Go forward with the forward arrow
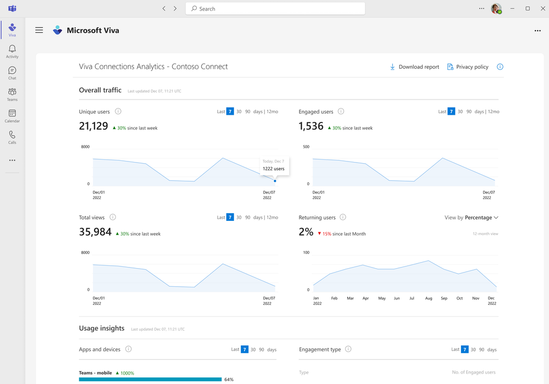Image resolution: width=549 pixels, height=384 pixels. point(175,8)
